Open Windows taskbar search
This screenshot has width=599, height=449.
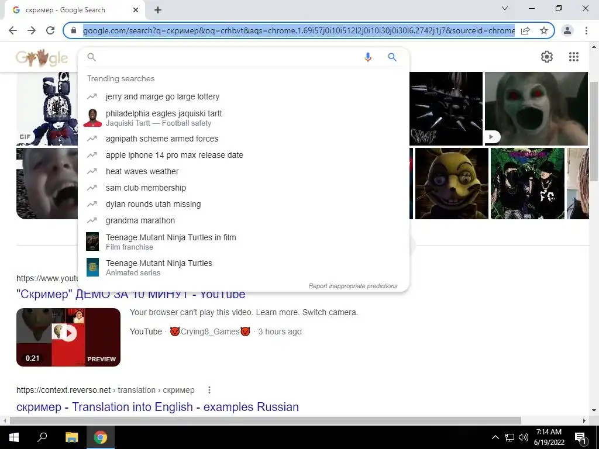42,437
